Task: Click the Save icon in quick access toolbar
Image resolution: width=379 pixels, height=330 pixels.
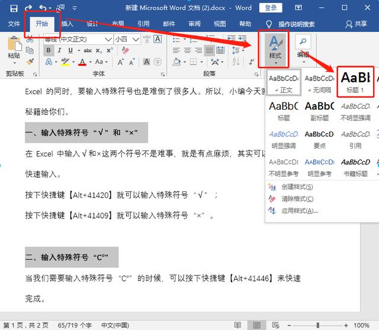Action: point(14,8)
